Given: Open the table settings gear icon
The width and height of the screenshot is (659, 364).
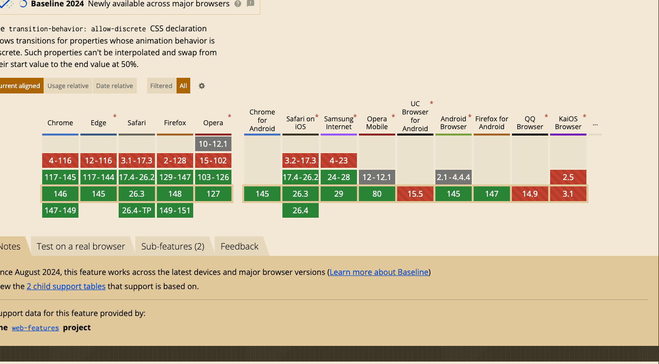Looking at the screenshot, I should [202, 86].
